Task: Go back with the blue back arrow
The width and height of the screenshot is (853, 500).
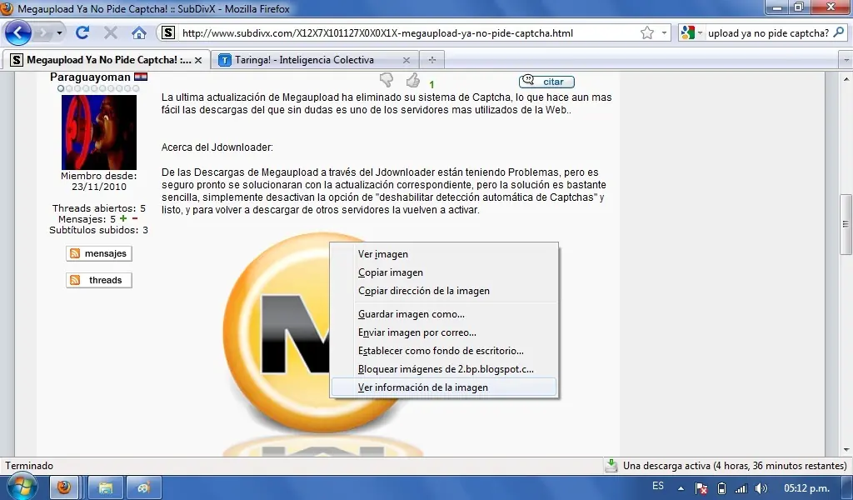Action: pos(18,33)
